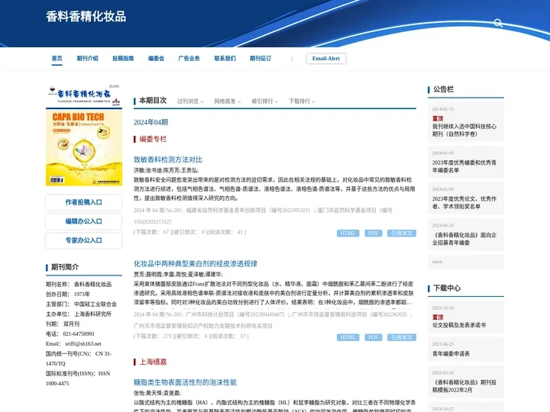Open download 论文投稿及发表承诺书
The width and height of the screenshot is (550, 412).
(459, 325)
